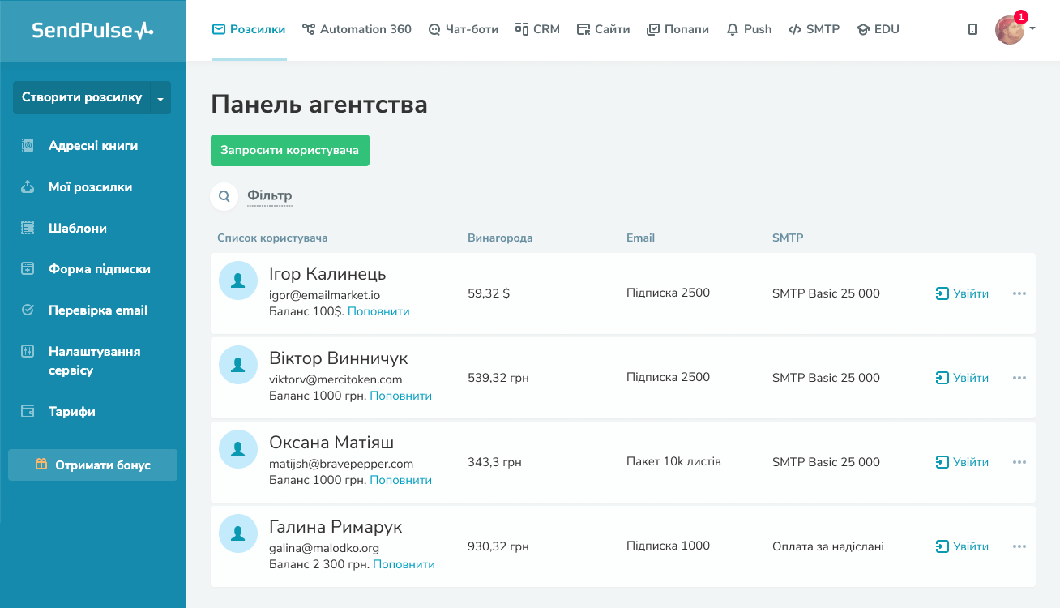
Task: Open more options for Галина Римарук
Action: coord(1019,546)
